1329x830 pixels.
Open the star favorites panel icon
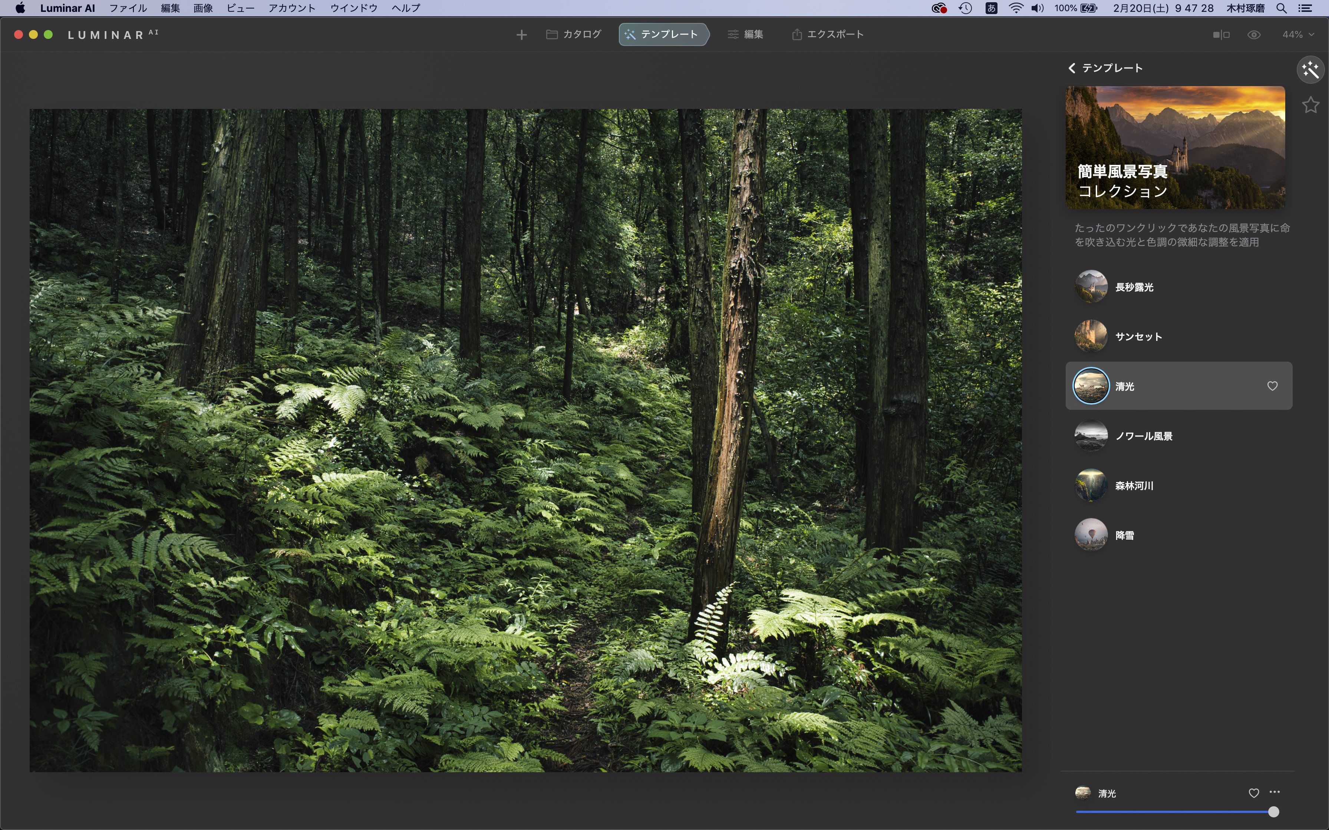click(1310, 105)
